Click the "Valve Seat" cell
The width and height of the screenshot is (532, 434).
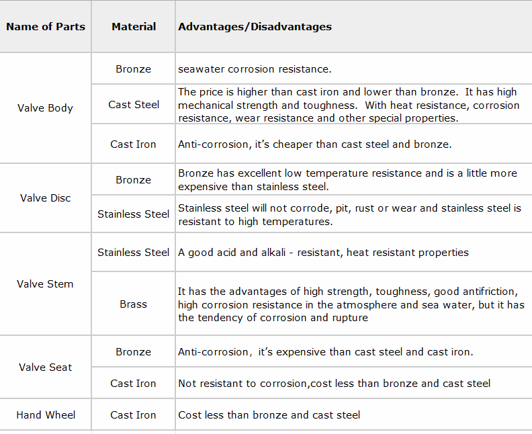pos(45,367)
